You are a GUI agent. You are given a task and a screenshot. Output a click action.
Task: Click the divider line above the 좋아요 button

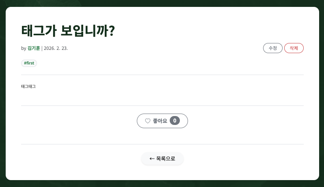coord(162,106)
